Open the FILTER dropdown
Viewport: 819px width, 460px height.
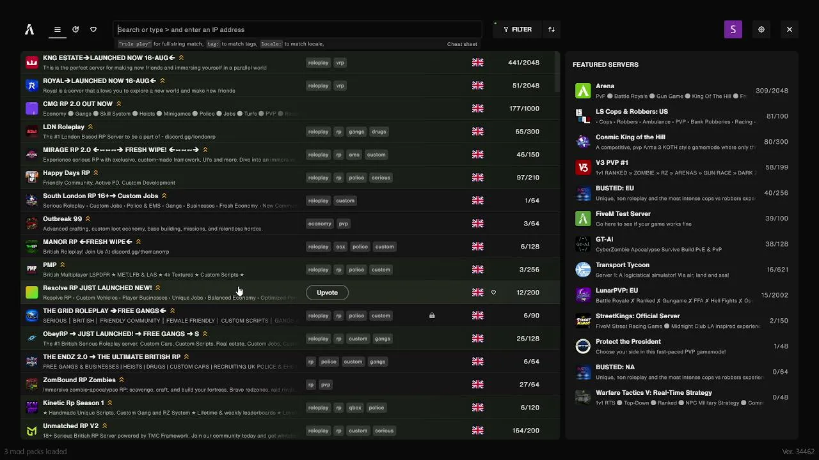pyautogui.click(x=518, y=29)
